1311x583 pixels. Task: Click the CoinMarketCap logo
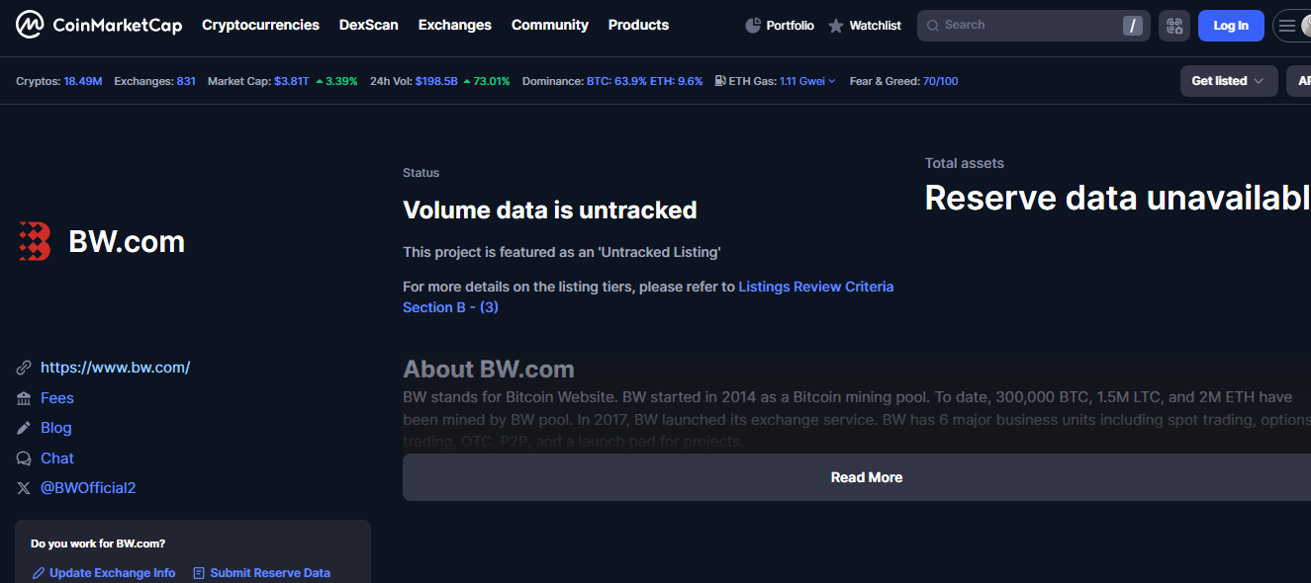99,25
